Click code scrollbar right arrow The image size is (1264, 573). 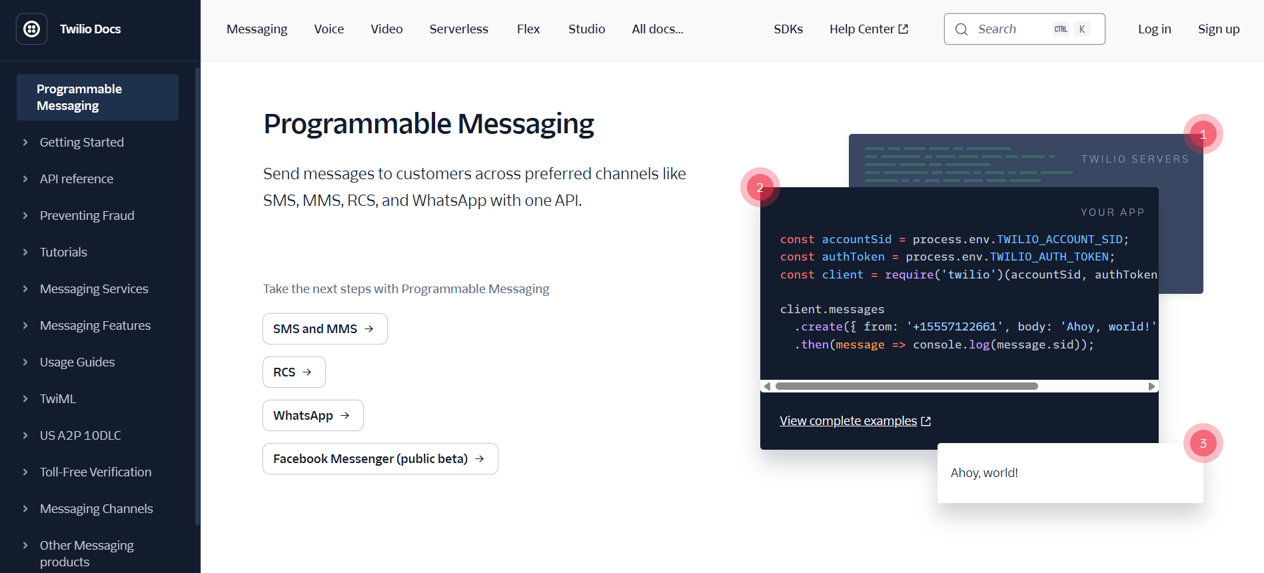pyautogui.click(x=1151, y=386)
